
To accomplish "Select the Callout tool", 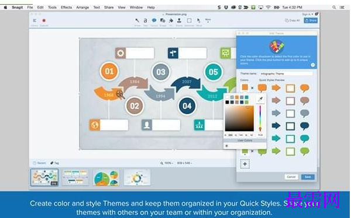I will point(154,20).
